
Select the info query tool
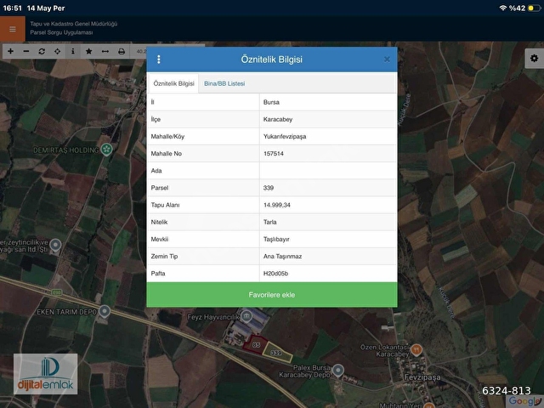click(x=73, y=51)
